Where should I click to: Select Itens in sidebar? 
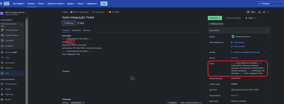tap(12, 73)
